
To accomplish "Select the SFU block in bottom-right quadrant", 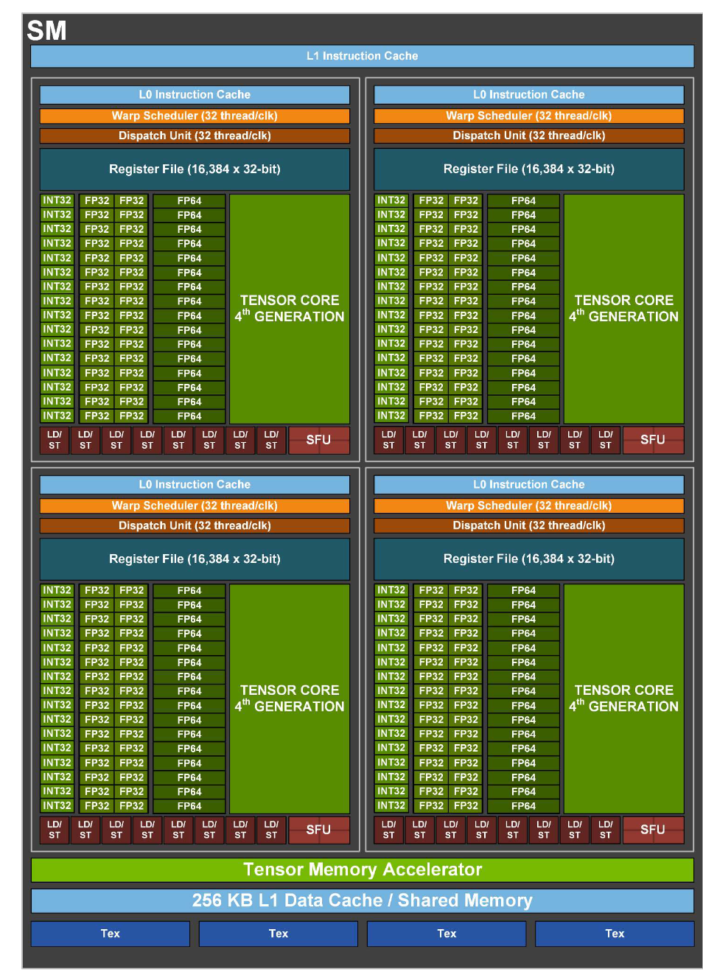I will (x=652, y=830).
